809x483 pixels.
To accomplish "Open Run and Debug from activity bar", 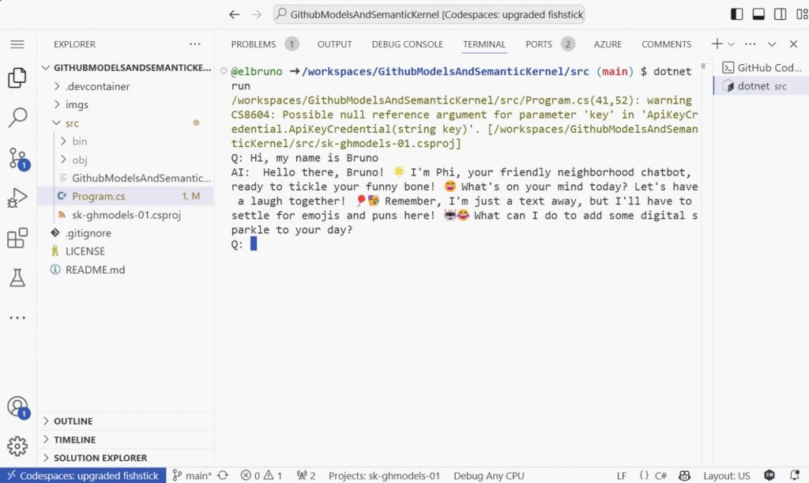I will pos(17,198).
